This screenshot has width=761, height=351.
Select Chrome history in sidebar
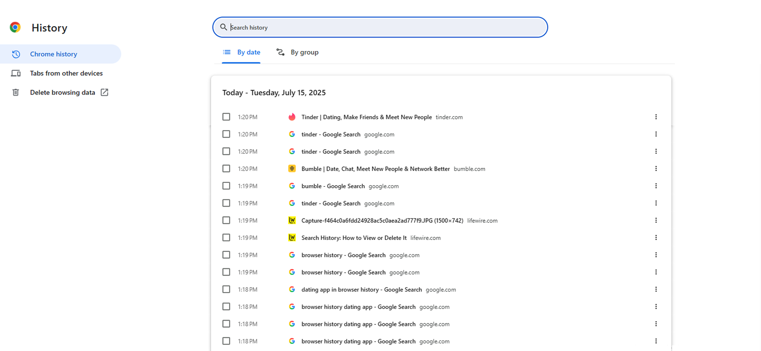click(60, 54)
